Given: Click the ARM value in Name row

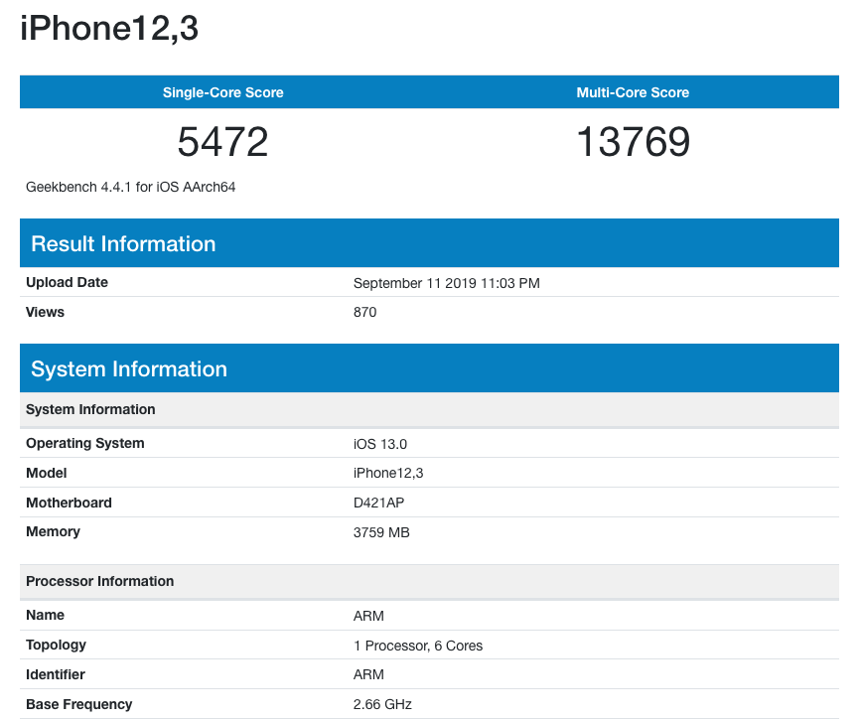Looking at the screenshot, I should pyautogui.click(x=368, y=616).
